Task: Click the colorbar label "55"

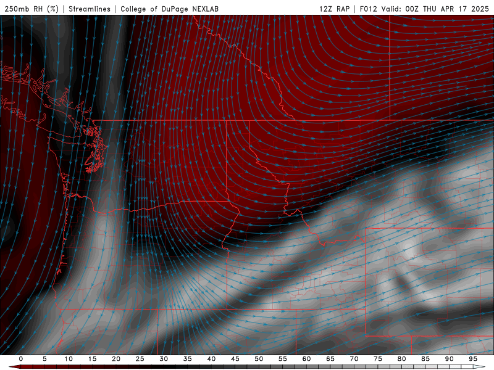Action: (283, 359)
